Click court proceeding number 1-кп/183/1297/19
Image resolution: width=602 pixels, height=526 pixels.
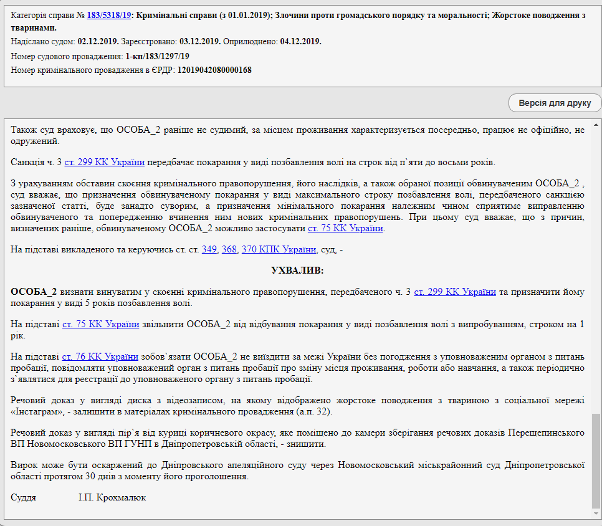pos(157,56)
